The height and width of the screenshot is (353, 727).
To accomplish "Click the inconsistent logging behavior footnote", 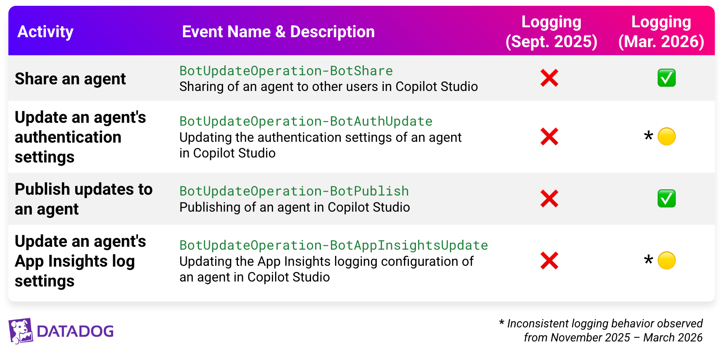I will (x=601, y=330).
